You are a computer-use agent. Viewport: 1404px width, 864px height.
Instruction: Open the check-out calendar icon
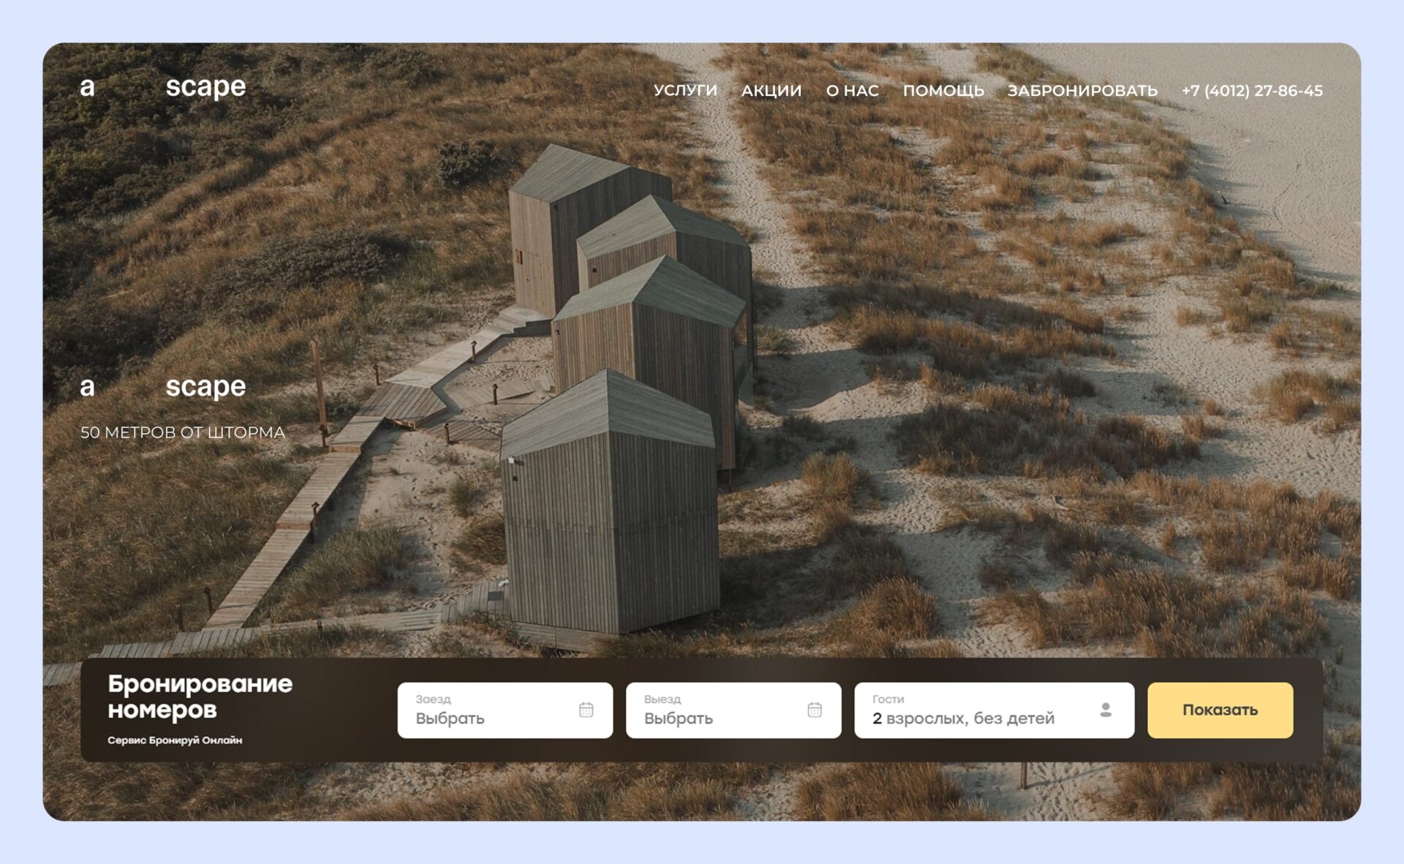pos(815,710)
